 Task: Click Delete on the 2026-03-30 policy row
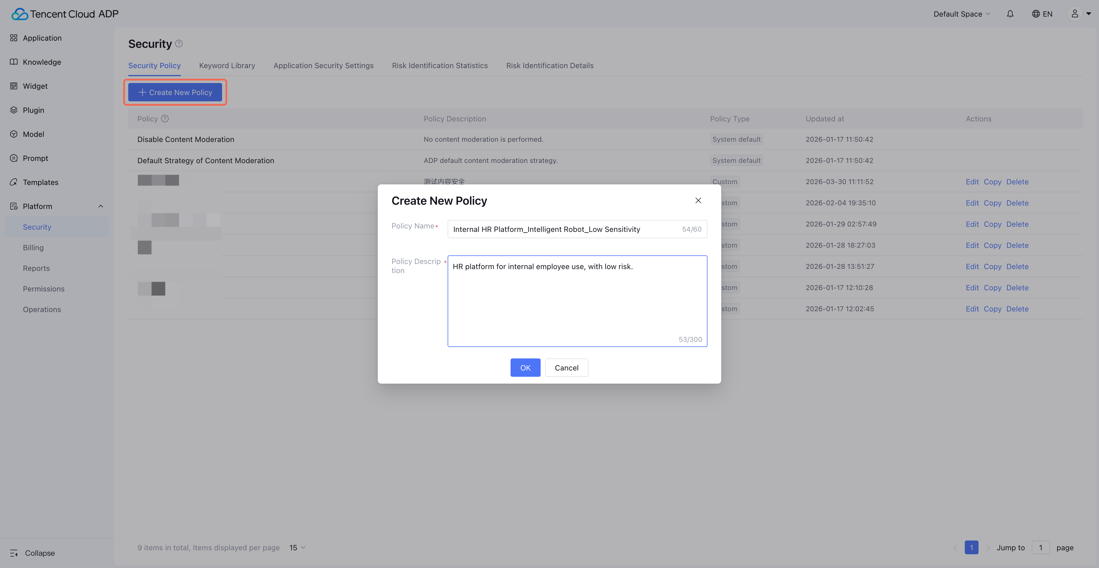click(1017, 182)
